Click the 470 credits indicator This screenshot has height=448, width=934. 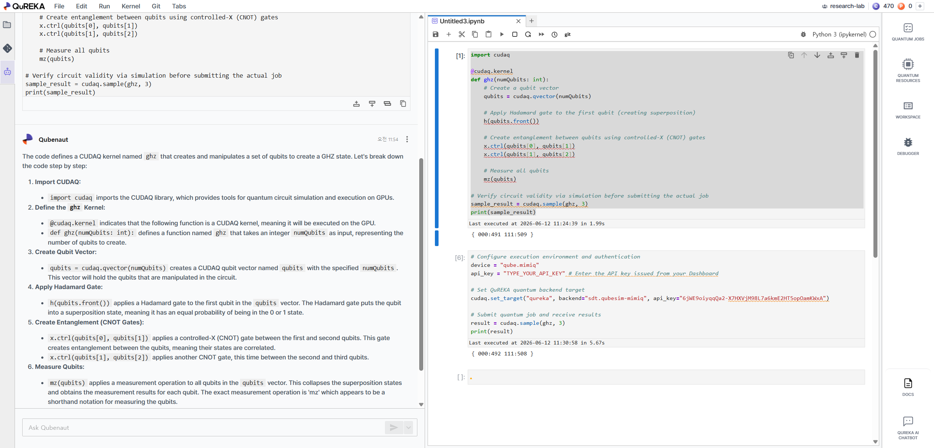point(883,6)
